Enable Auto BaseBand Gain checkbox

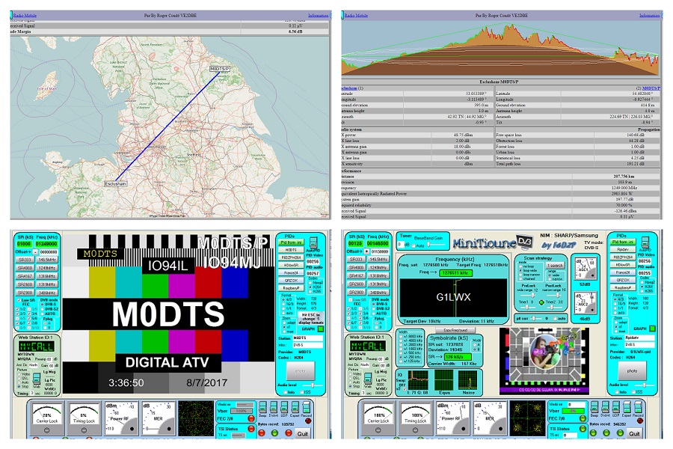point(413,245)
